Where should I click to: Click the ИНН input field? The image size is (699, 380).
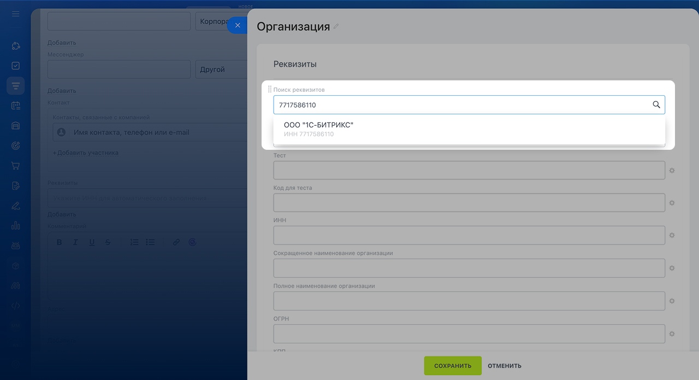[469, 235]
